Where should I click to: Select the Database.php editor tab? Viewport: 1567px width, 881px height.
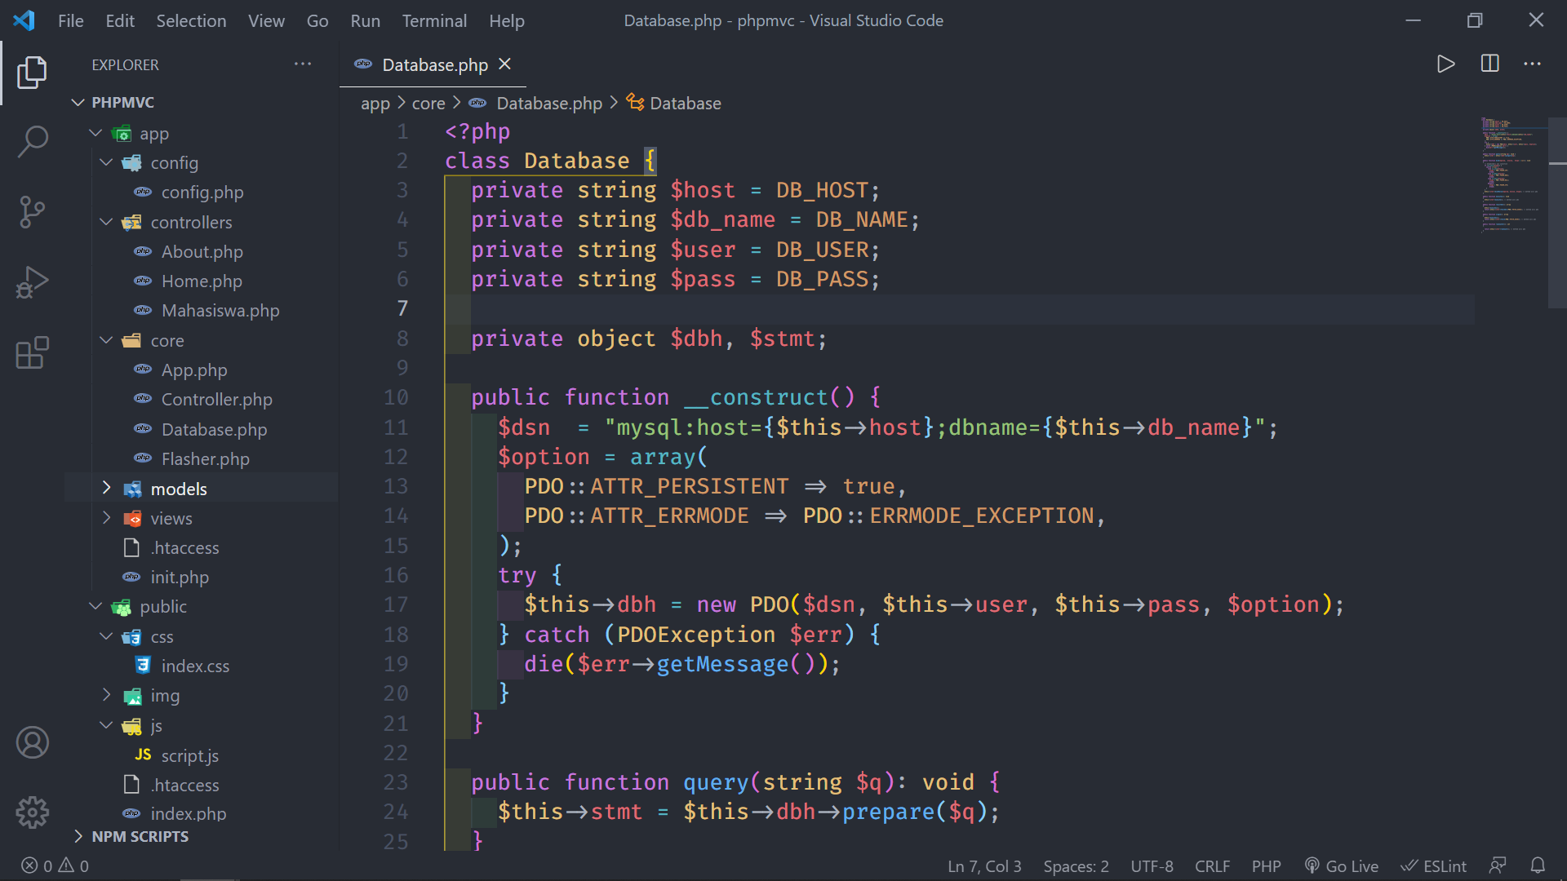[433, 64]
